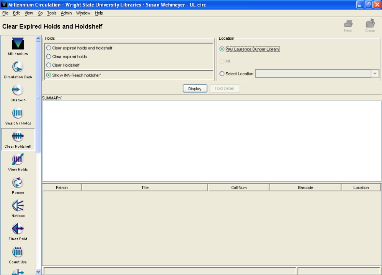Click the Hold Detail button
This screenshot has width=382, height=275.
(x=225, y=88)
